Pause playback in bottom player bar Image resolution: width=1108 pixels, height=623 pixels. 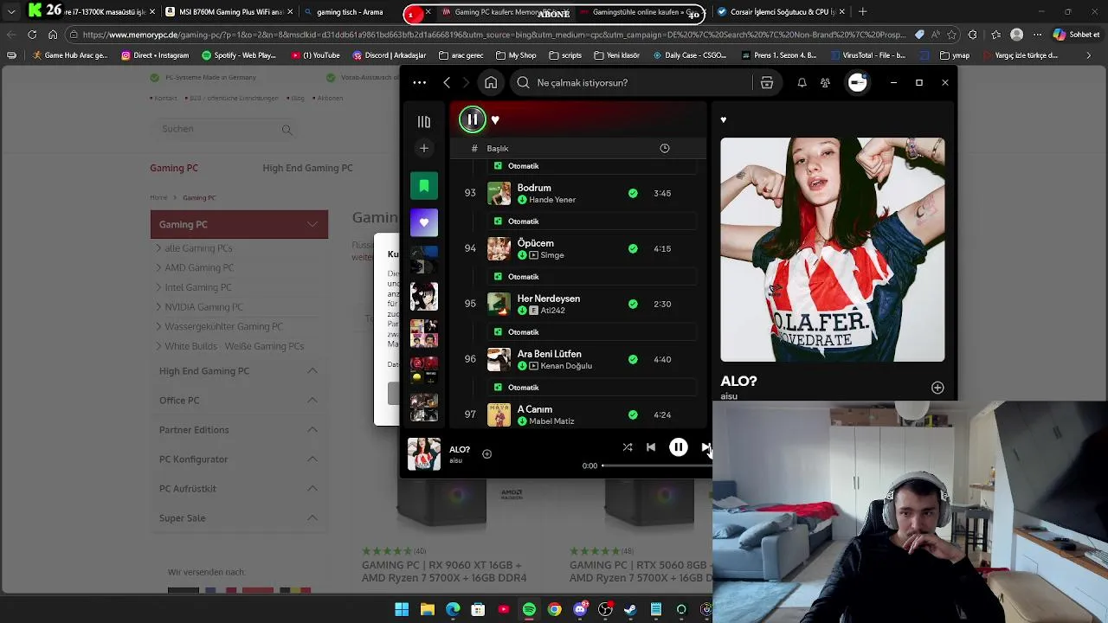pyautogui.click(x=679, y=447)
